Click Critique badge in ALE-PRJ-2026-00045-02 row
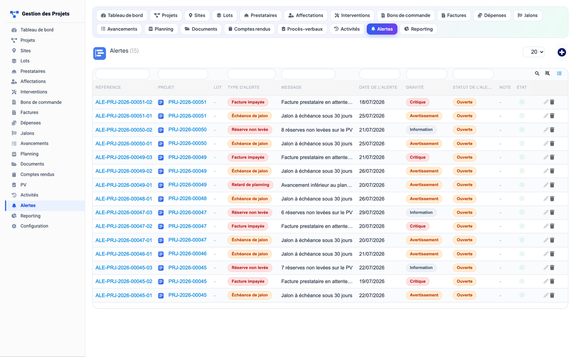Screen dimensions: 577x357 [x=417, y=282]
